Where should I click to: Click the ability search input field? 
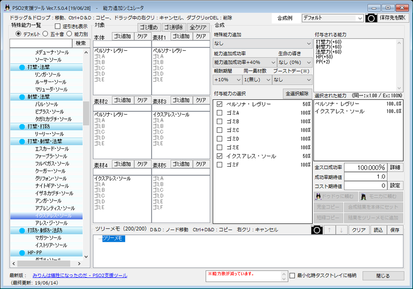[41, 43]
